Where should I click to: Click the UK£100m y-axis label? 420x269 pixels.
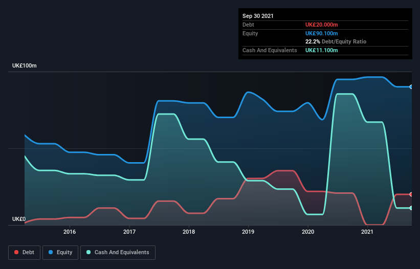point(25,65)
